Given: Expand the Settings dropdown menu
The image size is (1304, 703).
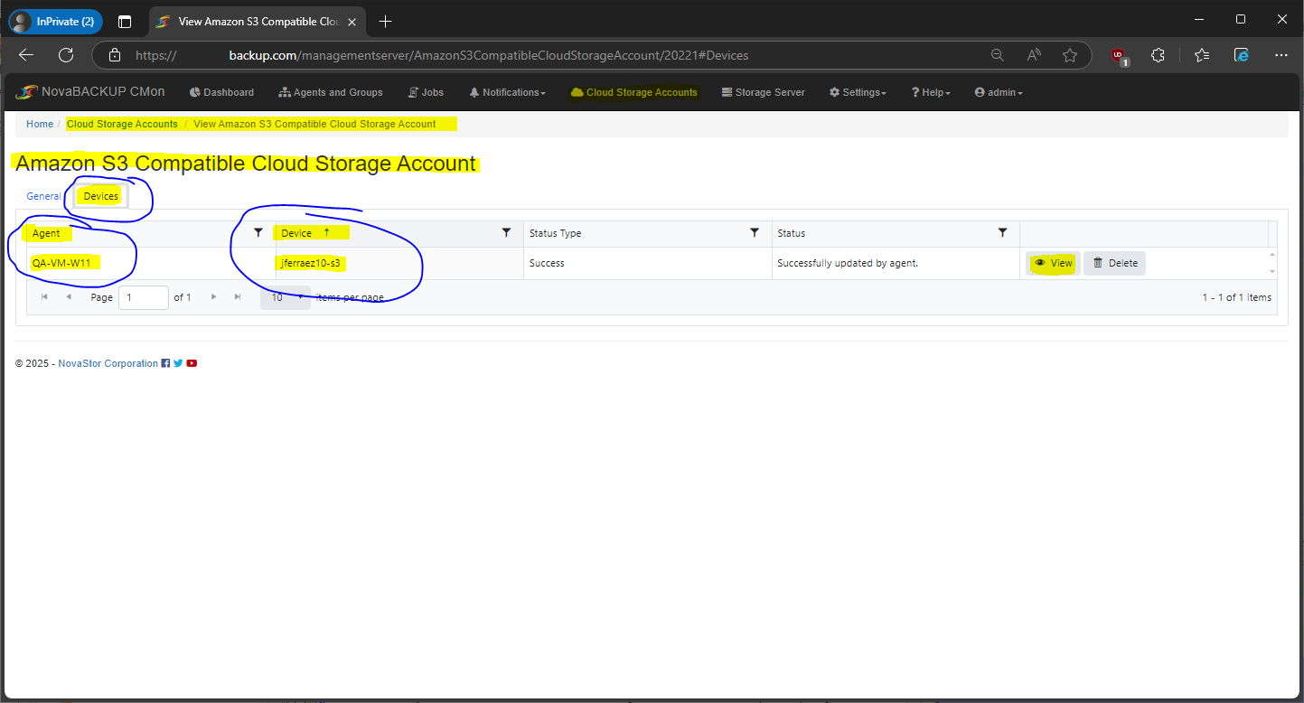Looking at the screenshot, I should [858, 92].
